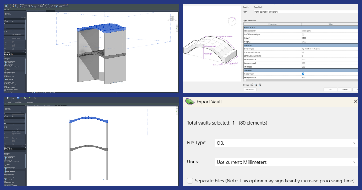Click the first Sort By grouping icon

tap(252, 85)
